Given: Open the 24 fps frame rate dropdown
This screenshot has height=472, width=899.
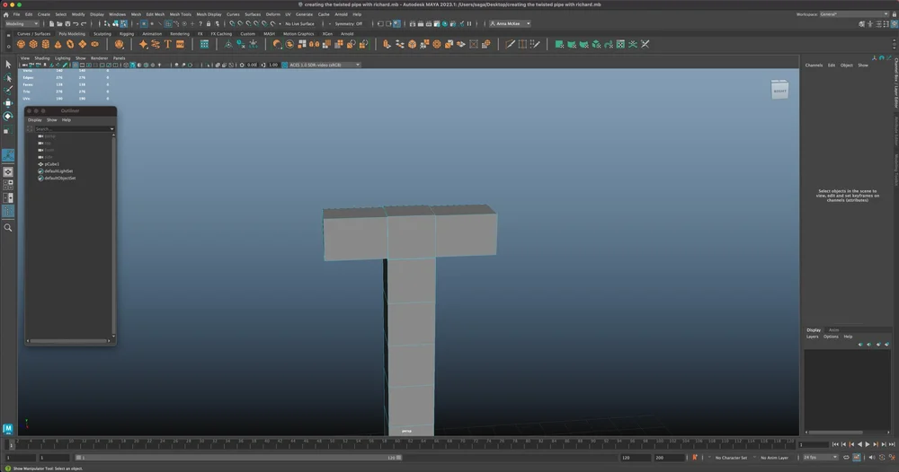Looking at the screenshot, I should point(821,457).
